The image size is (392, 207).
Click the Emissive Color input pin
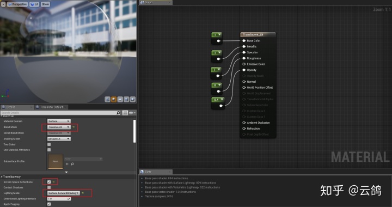click(x=244, y=64)
